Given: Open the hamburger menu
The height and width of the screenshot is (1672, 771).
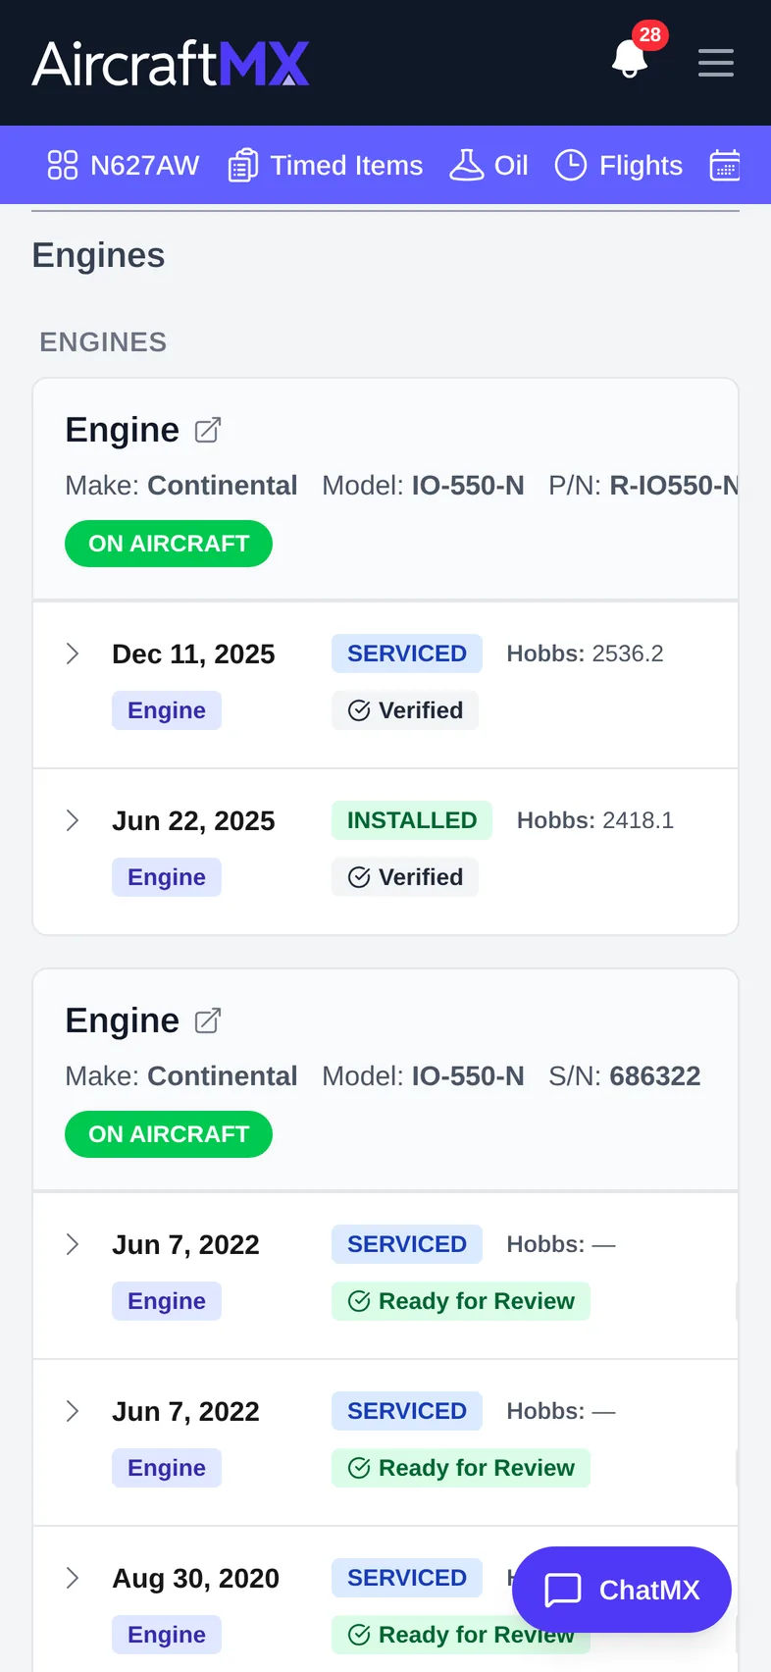Looking at the screenshot, I should pos(716,63).
